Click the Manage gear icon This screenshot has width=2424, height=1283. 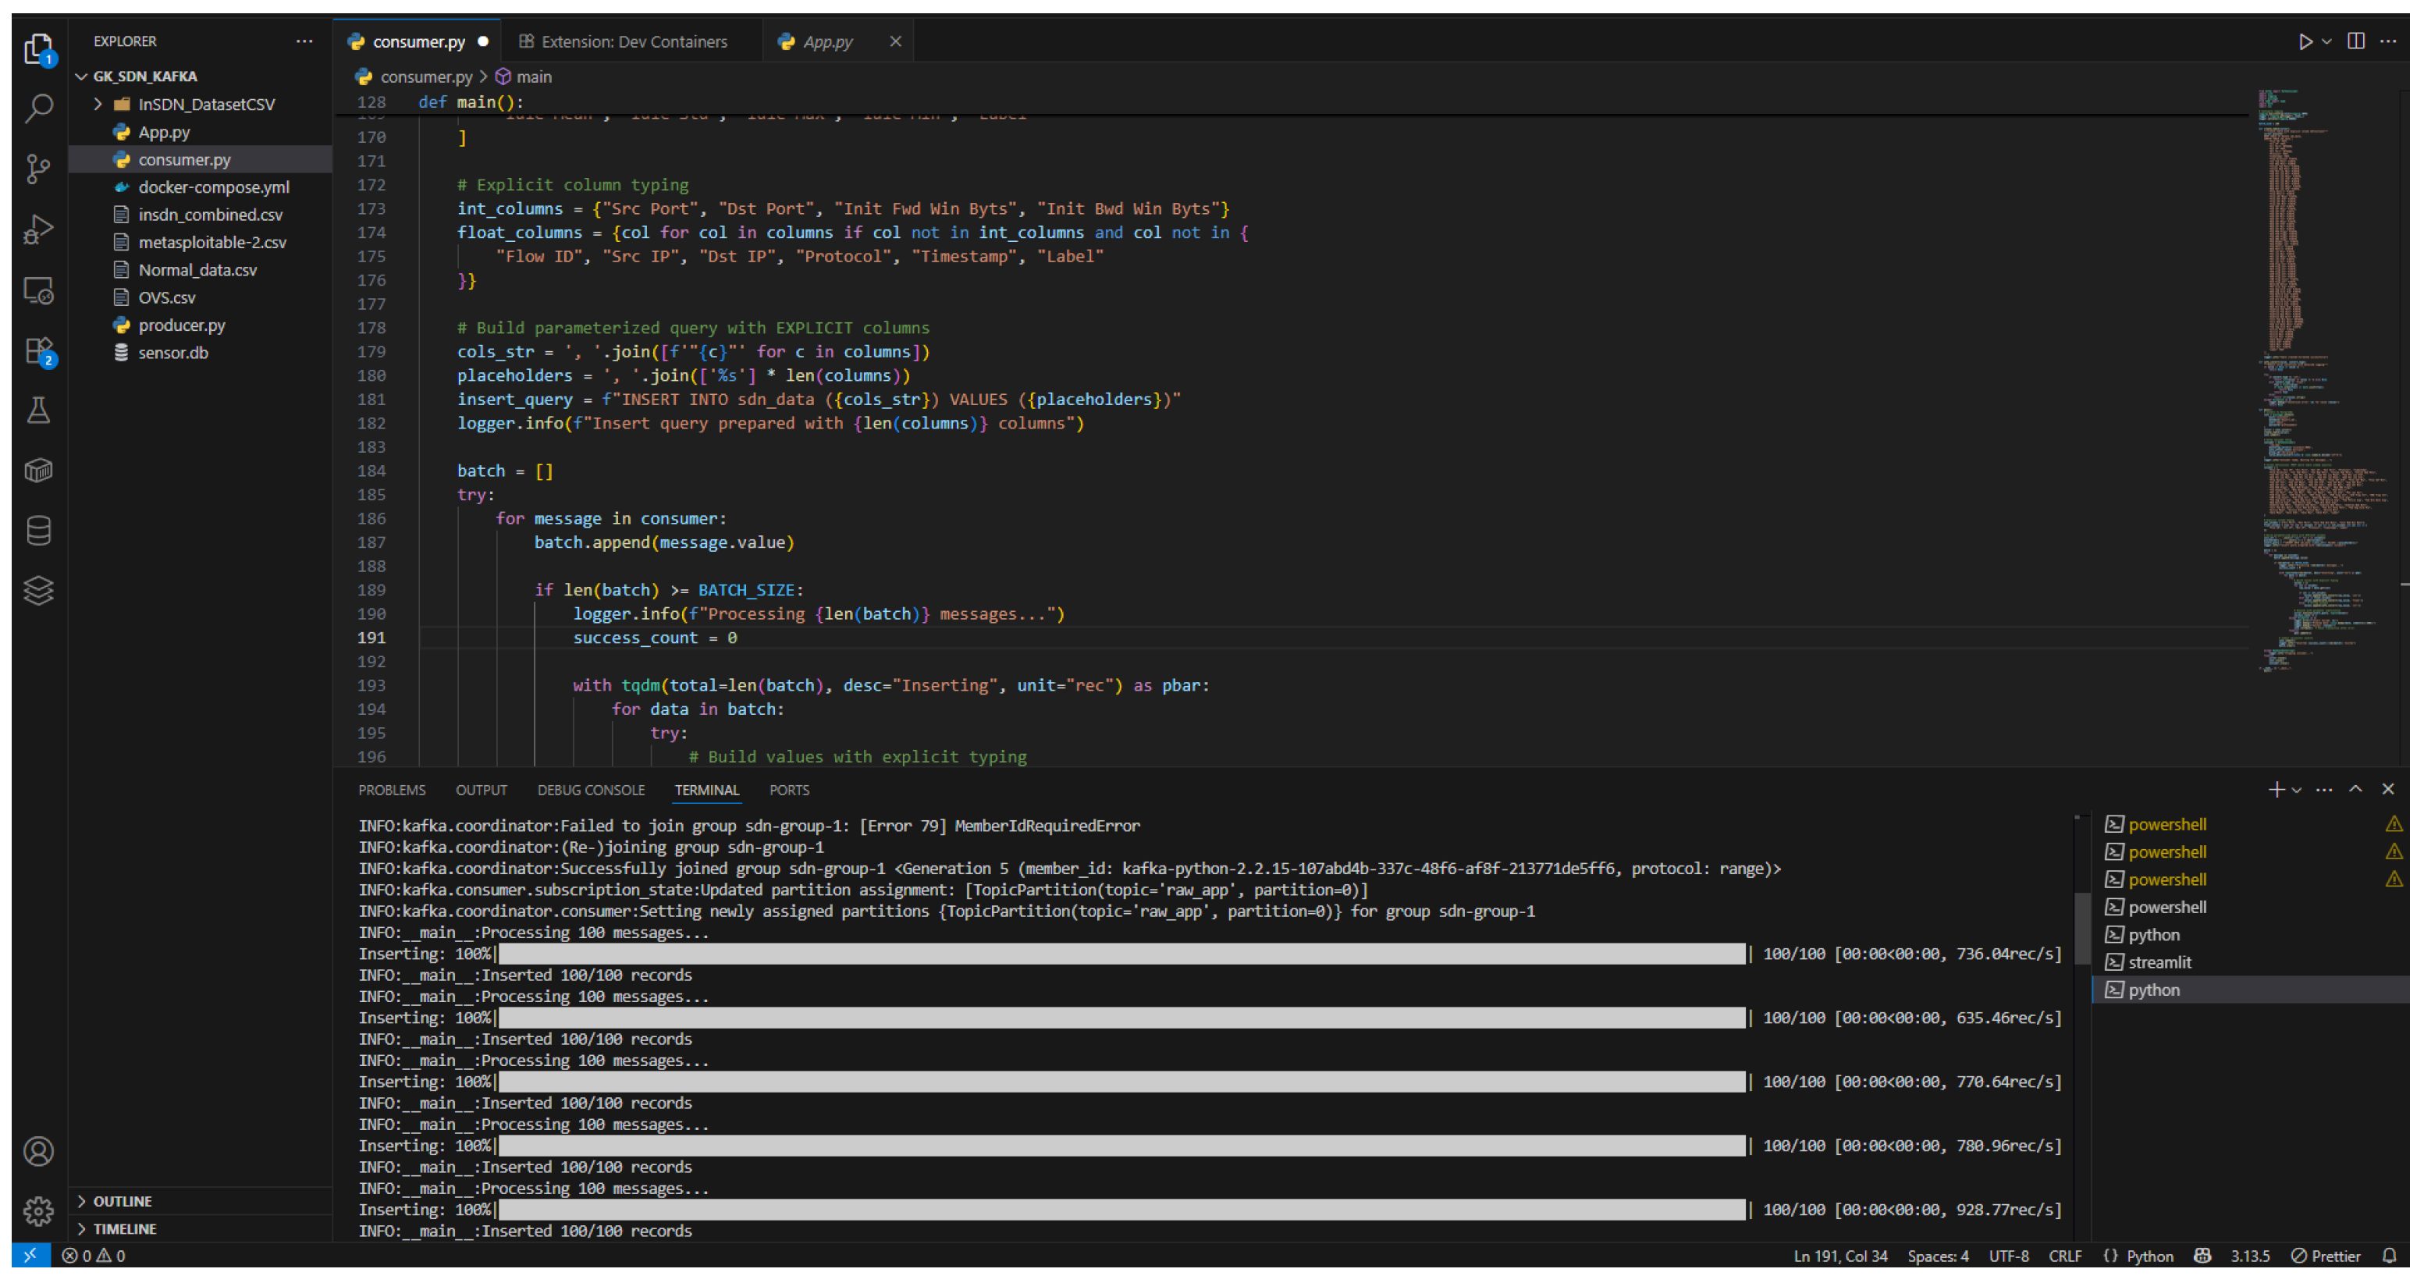point(37,1210)
